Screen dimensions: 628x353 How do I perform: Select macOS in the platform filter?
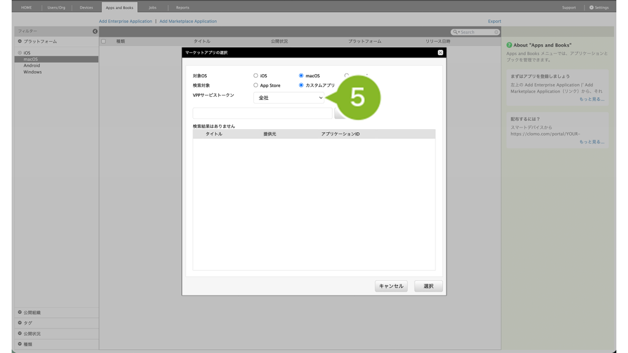pos(56,59)
